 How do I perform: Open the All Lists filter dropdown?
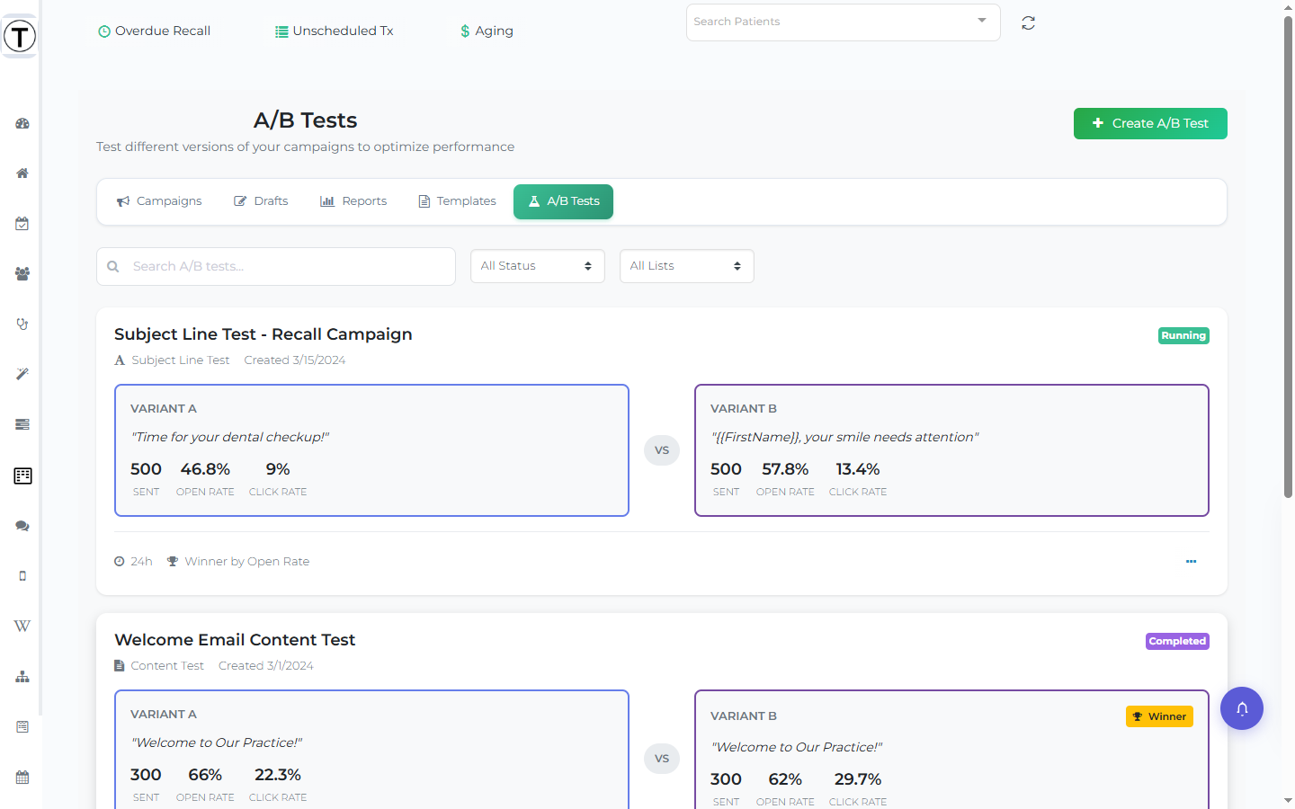coord(687,266)
